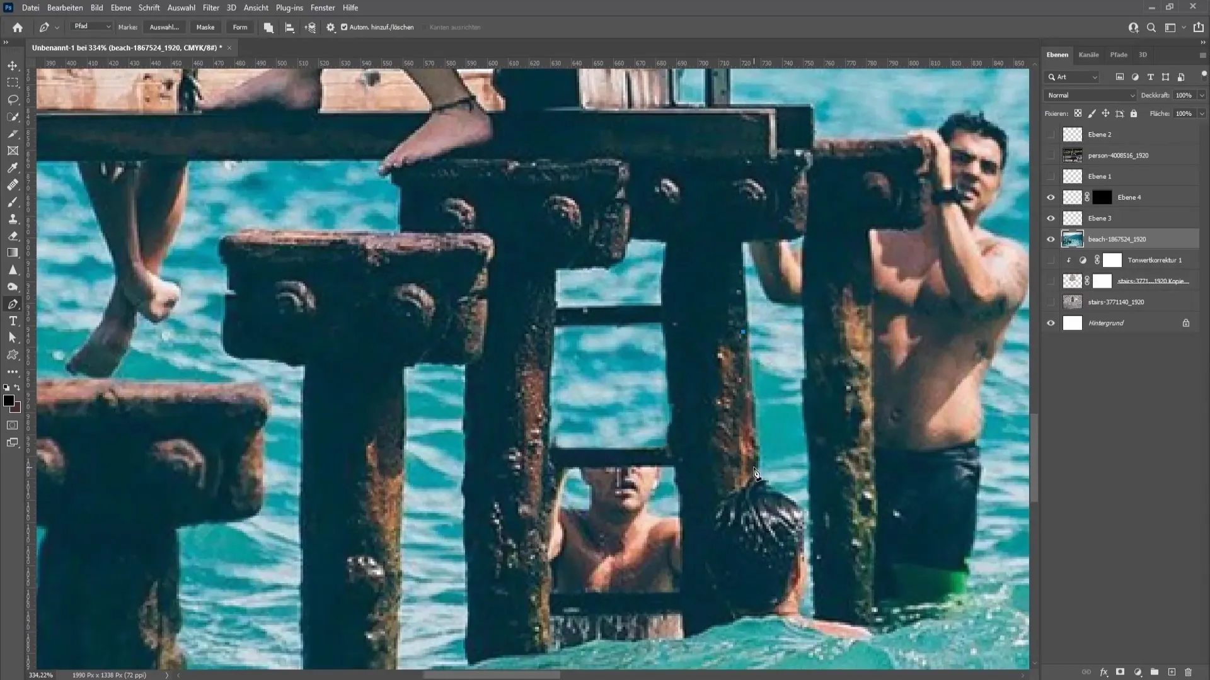Select the Eyedropper tool
1210x680 pixels.
coord(13,167)
